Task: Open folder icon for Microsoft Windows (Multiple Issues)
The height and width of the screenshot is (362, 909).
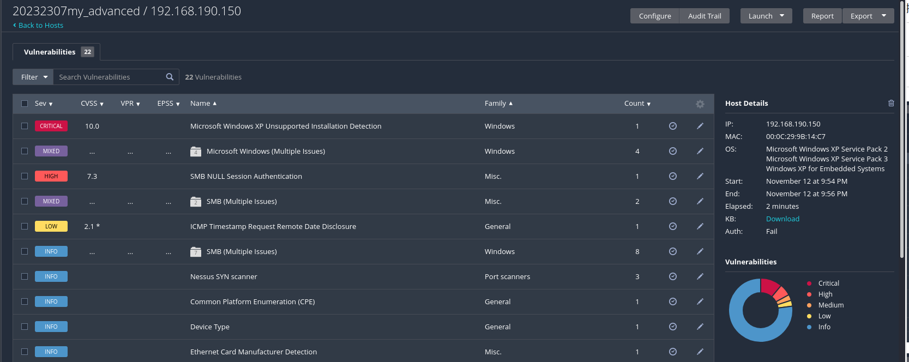Action: click(196, 152)
